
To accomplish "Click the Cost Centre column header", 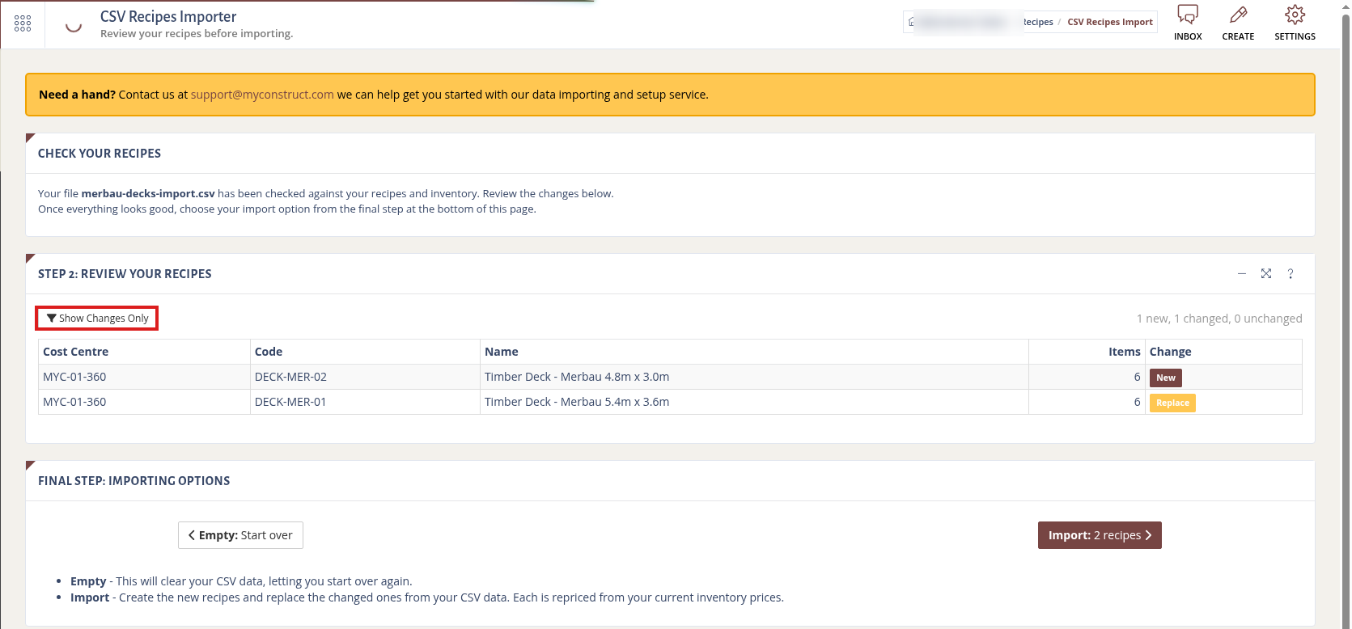I will point(144,352).
